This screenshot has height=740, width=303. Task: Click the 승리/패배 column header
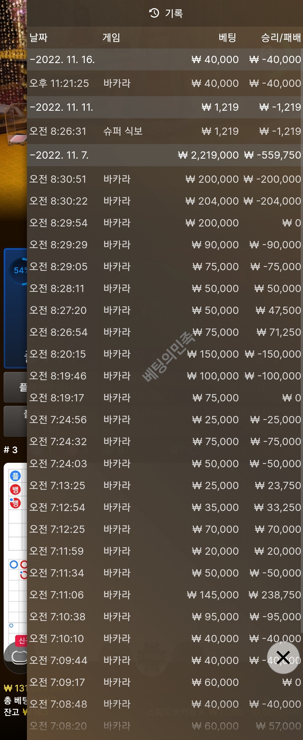[281, 37]
